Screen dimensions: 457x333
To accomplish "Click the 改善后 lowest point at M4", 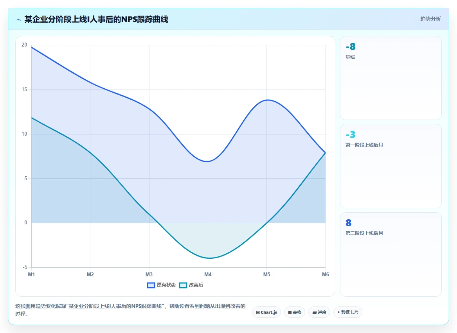I will (x=208, y=258).
